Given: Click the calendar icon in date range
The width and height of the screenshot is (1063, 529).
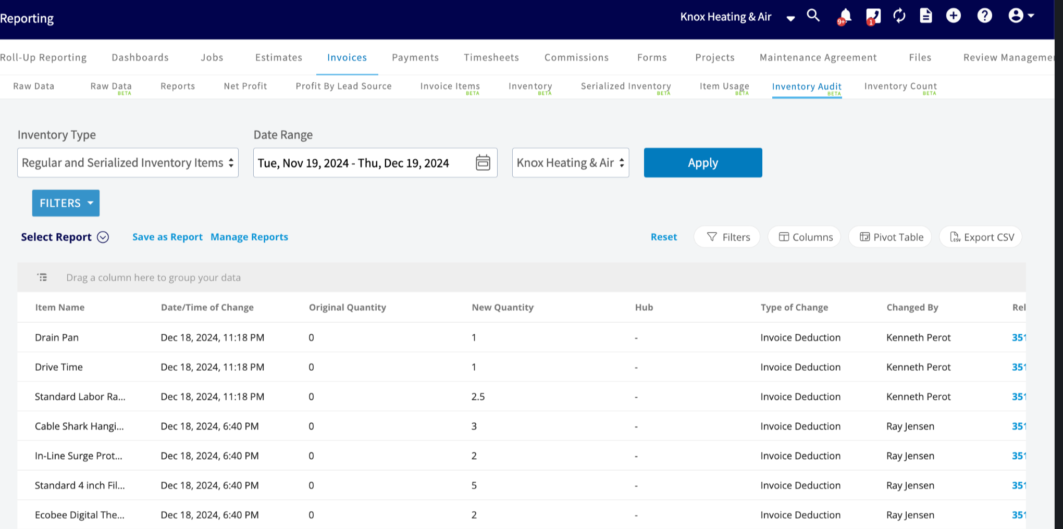Looking at the screenshot, I should point(483,162).
